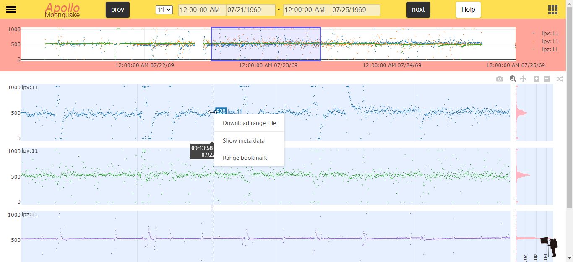
Task: Open the apps grid icon
Action: click(552, 10)
